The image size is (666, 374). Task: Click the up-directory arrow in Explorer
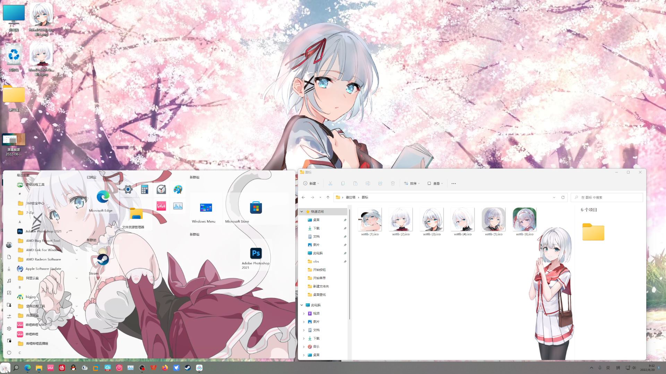(328, 197)
